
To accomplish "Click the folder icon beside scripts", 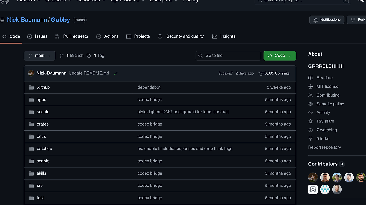I will coord(31,161).
